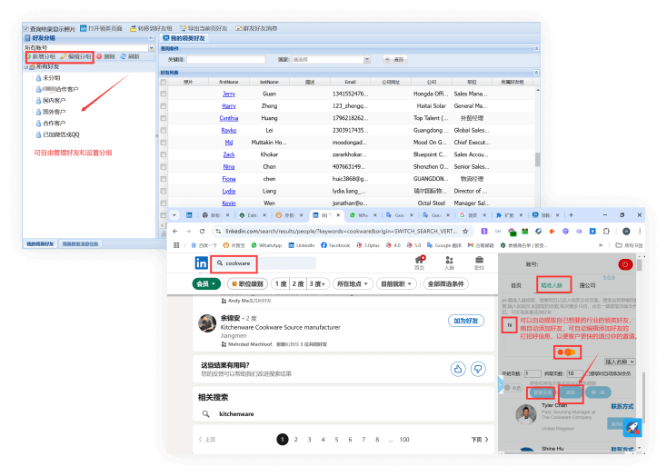The height and width of the screenshot is (476, 667).
Task: Click the 查询 search button
Action: [394, 60]
